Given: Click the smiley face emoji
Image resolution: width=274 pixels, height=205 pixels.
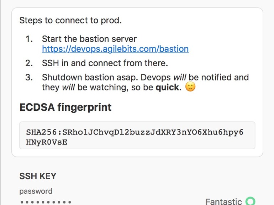Looking at the screenshot, I should (190, 87).
